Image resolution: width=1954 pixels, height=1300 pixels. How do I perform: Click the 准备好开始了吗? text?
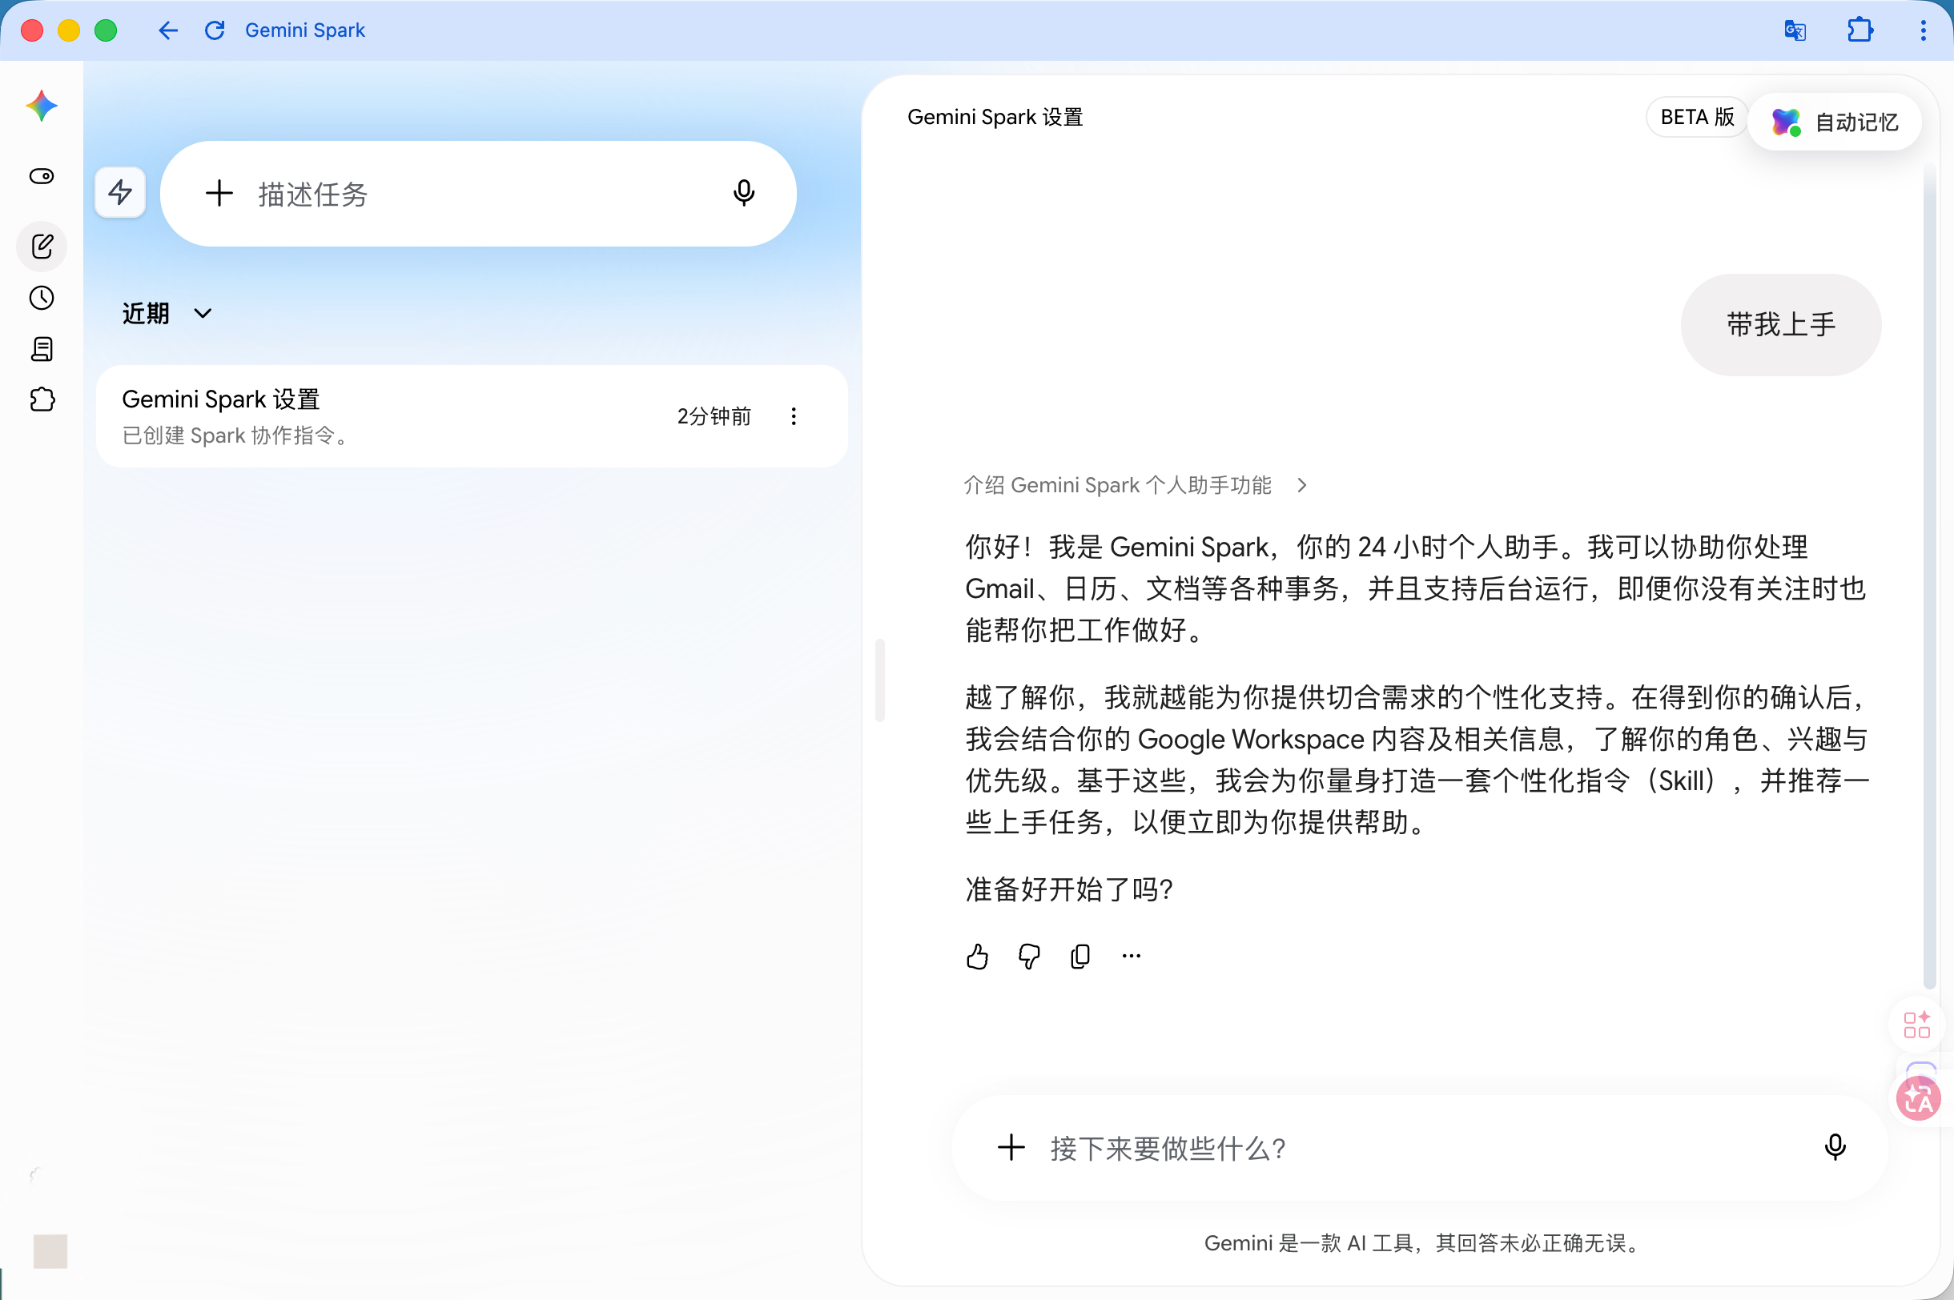(x=1069, y=889)
